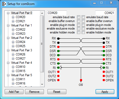Collapse Virtual Port Pair 2 node
The width and height of the screenshot is (119, 99).
tap(8, 38)
